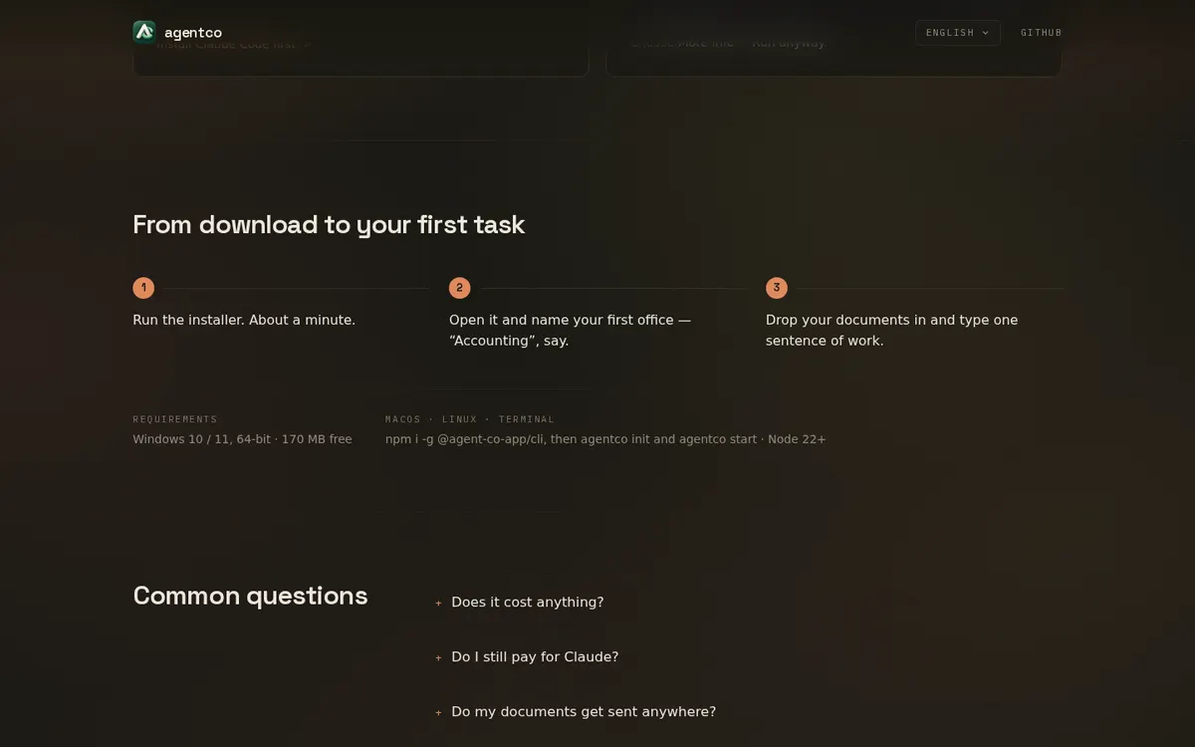
Task: Click "Open it and name your first office" text
Action: coord(570,330)
